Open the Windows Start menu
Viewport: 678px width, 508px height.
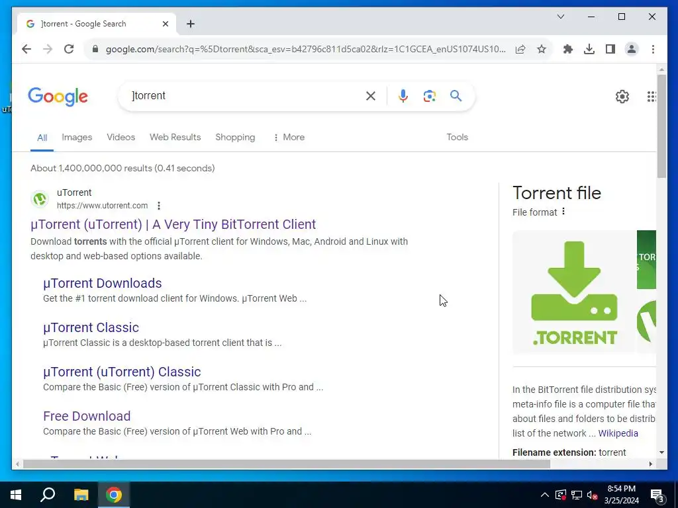16,495
